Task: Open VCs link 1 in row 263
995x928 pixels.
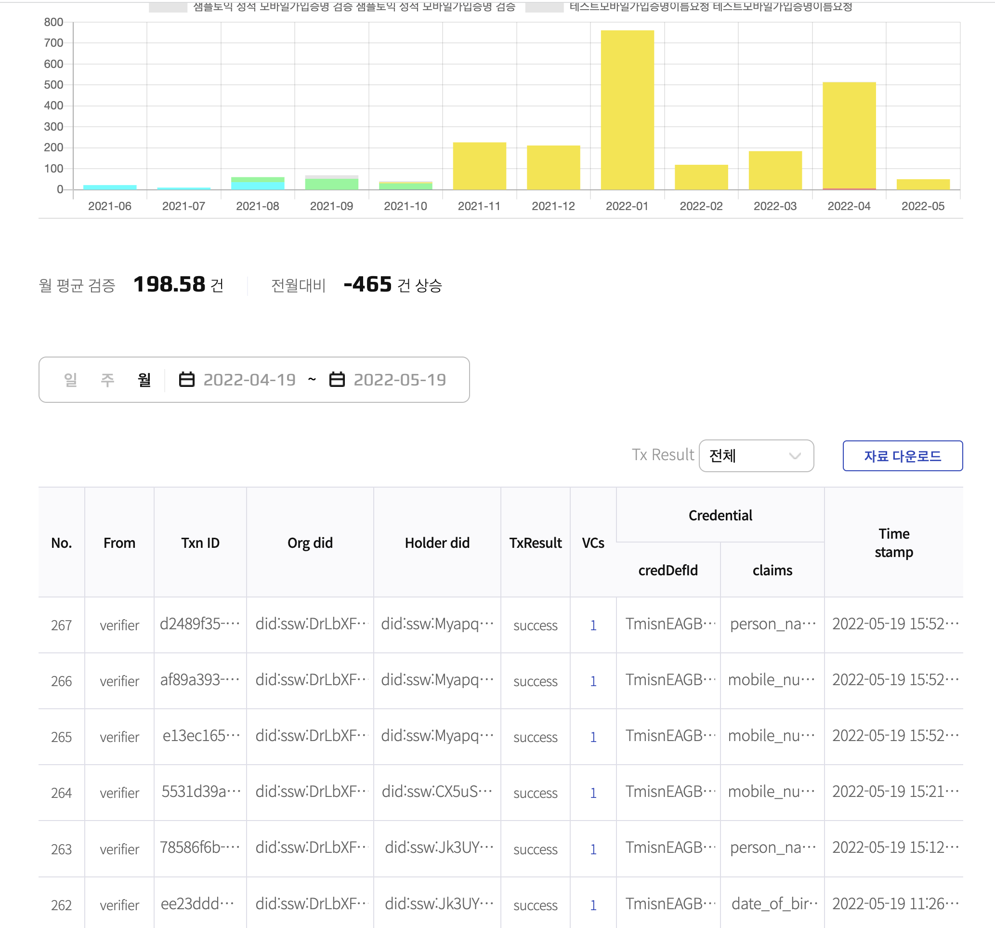Action: coord(593,849)
